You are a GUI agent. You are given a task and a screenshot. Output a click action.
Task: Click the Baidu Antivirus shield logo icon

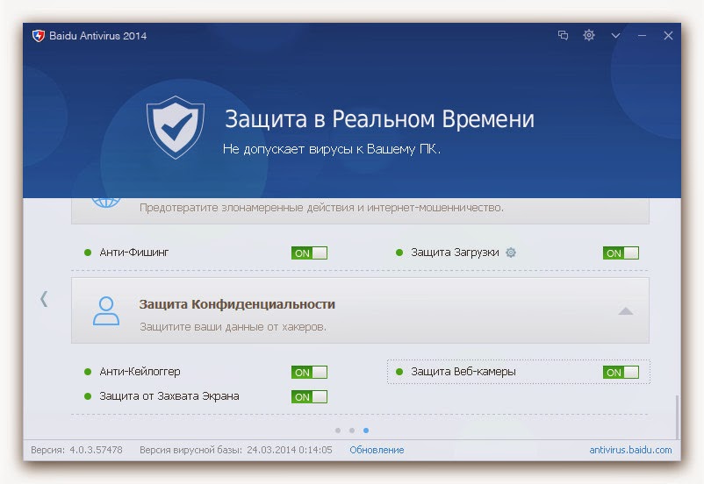(x=39, y=36)
